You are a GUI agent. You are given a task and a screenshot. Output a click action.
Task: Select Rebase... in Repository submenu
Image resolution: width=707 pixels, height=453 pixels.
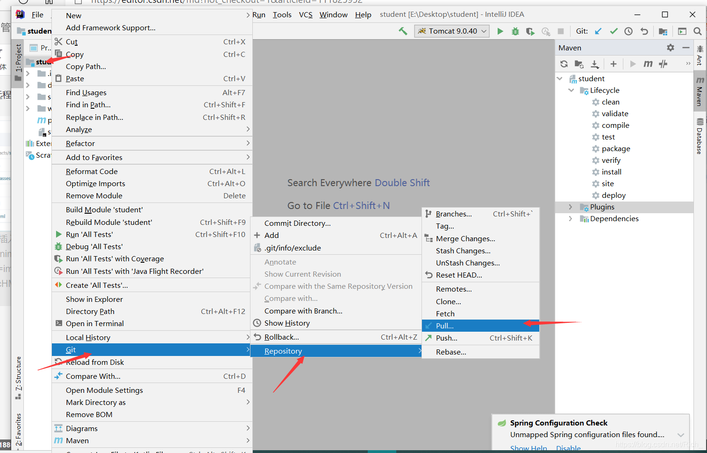[x=480, y=352]
